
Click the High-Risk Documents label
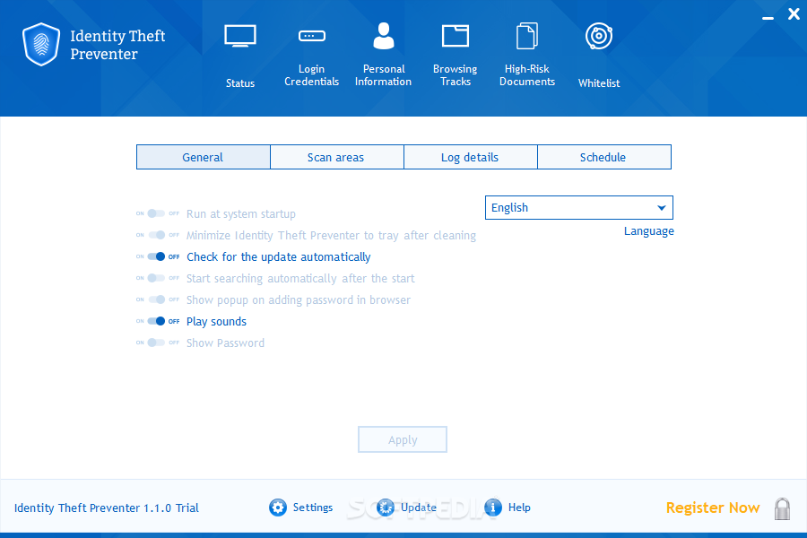click(x=527, y=75)
